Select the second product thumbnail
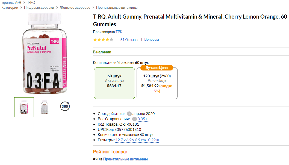Image resolution: width=289 pixels, height=165 pixels. coord(45,107)
